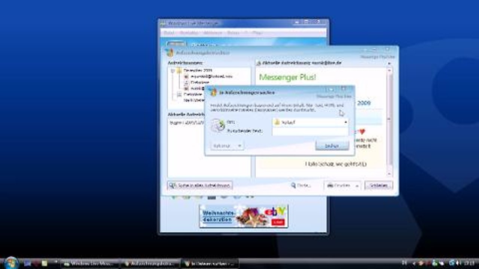
Task: Click the Finden button in log viewer
Action: point(302,185)
